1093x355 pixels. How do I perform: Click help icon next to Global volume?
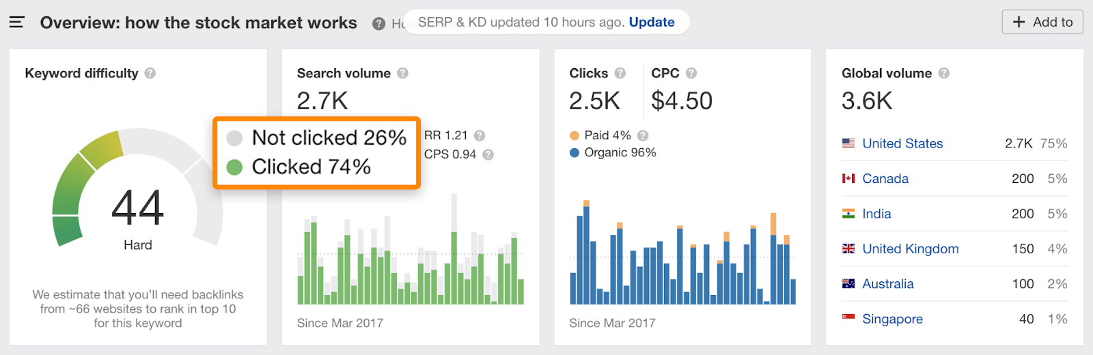944,73
